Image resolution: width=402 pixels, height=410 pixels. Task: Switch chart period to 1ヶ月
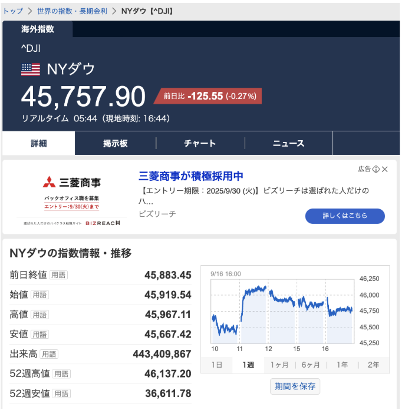(x=279, y=365)
